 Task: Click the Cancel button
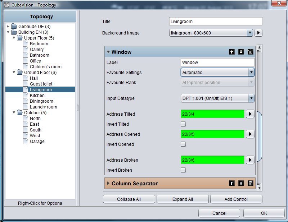[219, 213]
